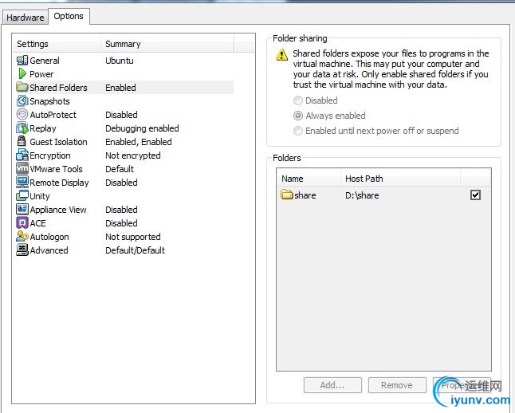Click the Default/Default summary text
The width and height of the screenshot is (515, 413).
click(x=135, y=250)
